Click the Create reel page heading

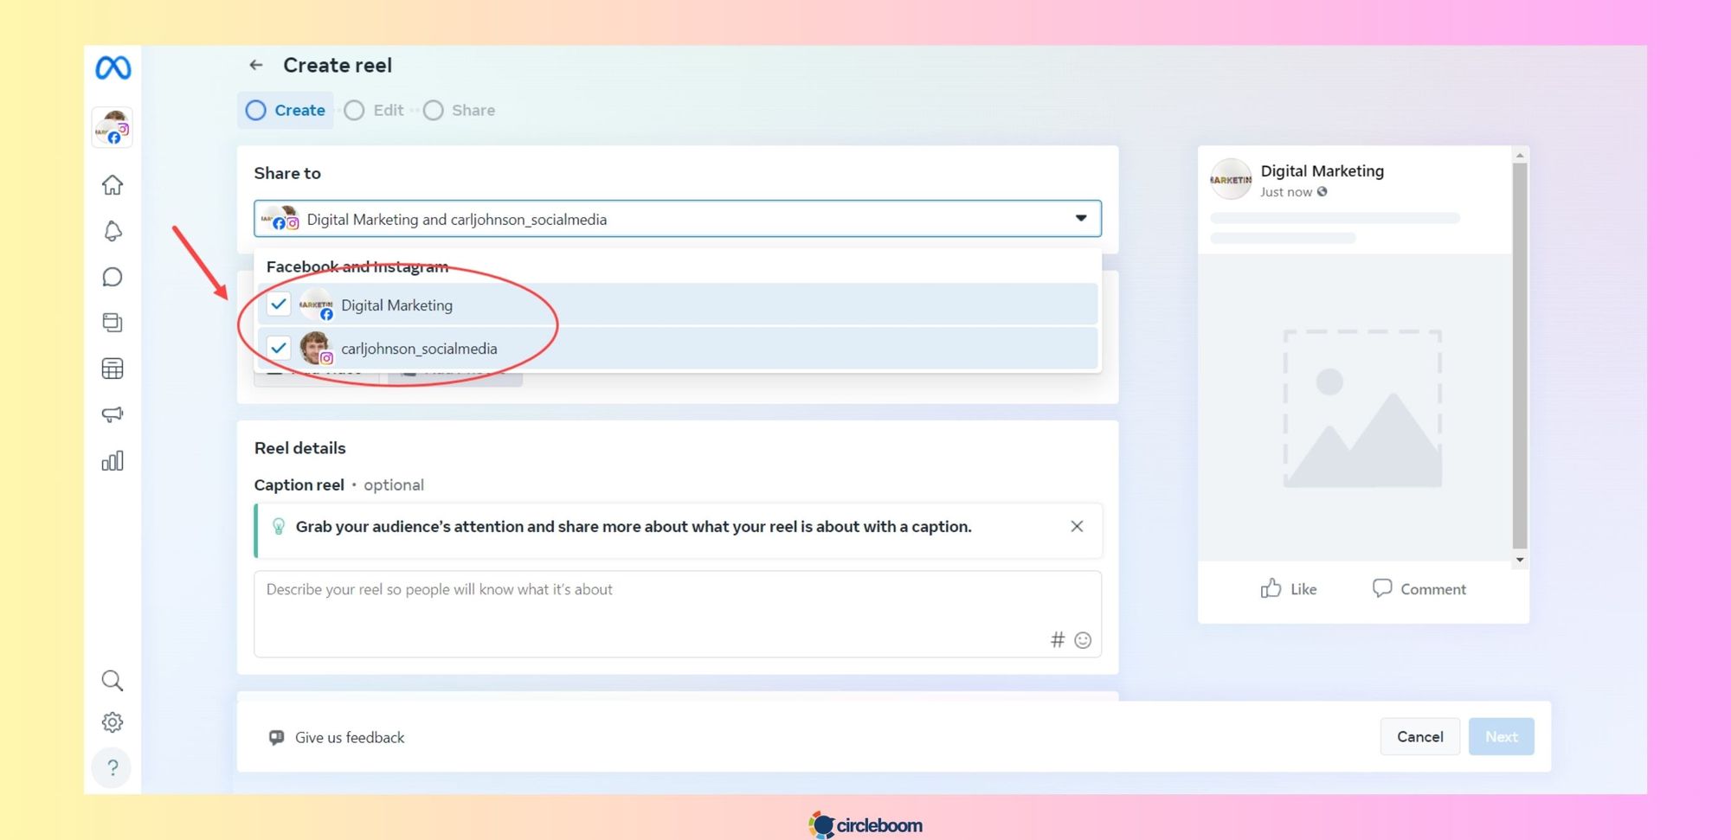pos(338,65)
